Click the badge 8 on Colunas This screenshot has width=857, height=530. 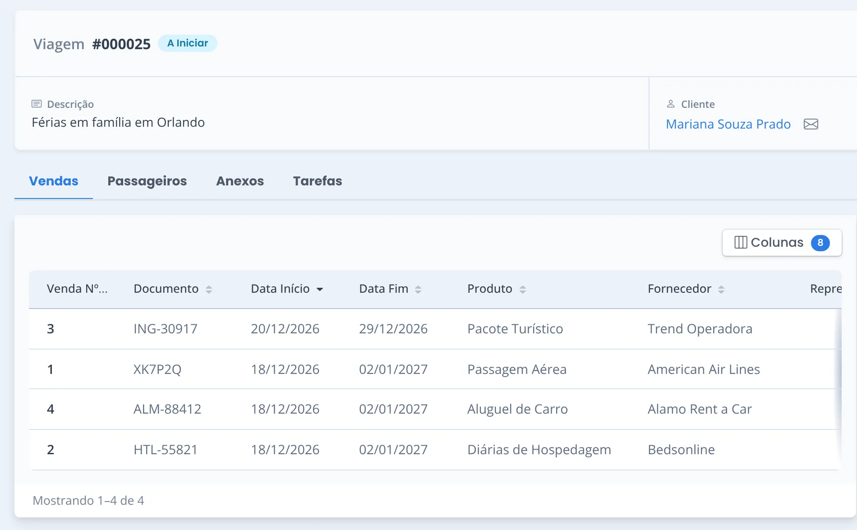point(820,243)
